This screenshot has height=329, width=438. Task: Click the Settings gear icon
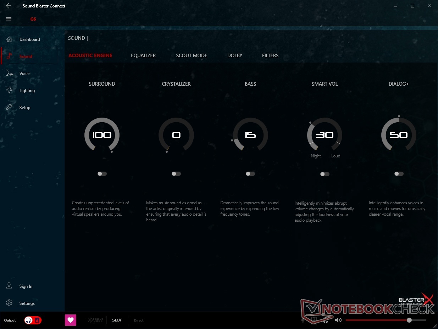[x=10, y=303]
